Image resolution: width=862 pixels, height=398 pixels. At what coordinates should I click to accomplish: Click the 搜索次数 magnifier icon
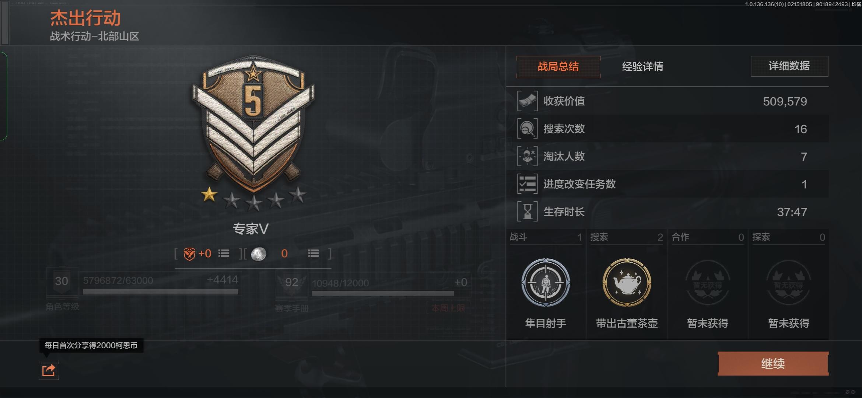528,129
